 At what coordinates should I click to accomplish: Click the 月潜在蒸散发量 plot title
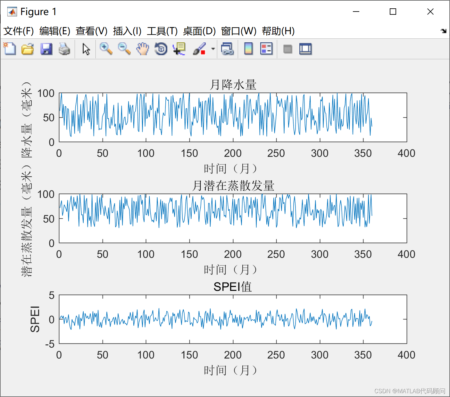[x=233, y=186]
